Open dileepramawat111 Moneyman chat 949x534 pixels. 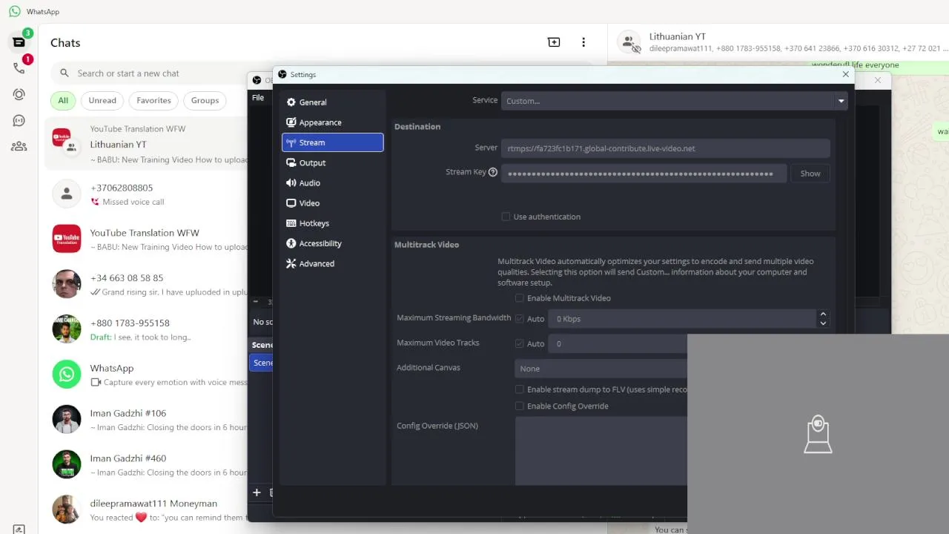point(147,510)
